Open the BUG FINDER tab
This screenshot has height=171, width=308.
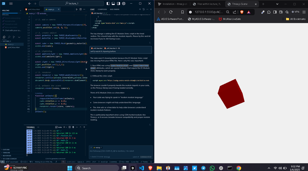tap(115, 9)
